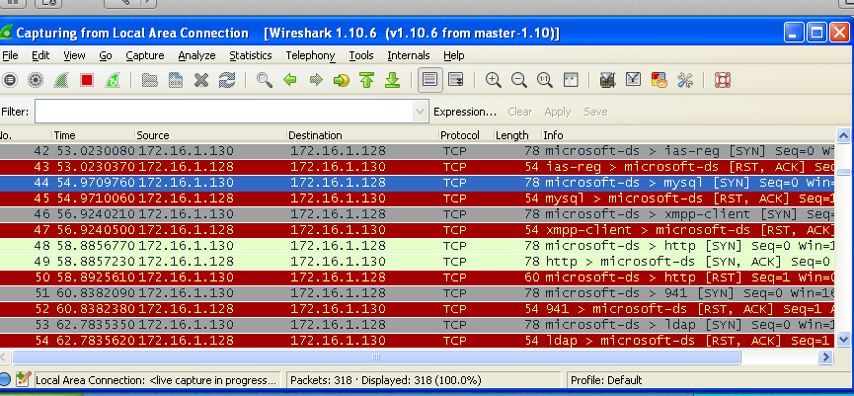Click Save for the filter
The height and width of the screenshot is (396, 854).
pyautogui.click(x=595, y=112)
